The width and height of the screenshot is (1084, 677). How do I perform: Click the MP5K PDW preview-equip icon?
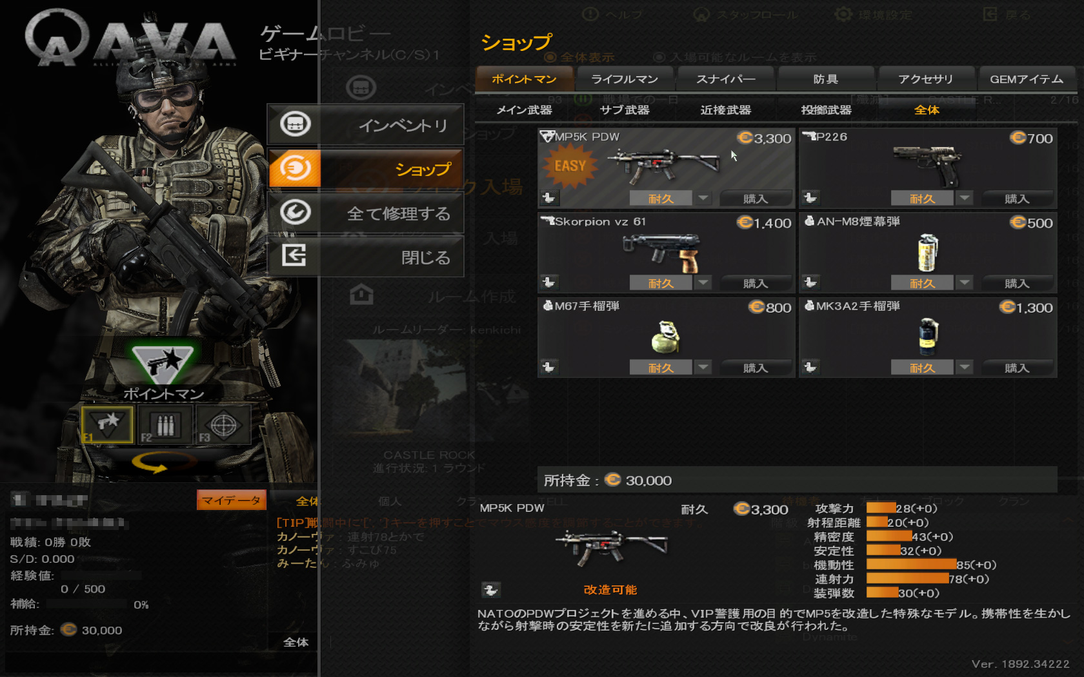click(x=549, y=198)
